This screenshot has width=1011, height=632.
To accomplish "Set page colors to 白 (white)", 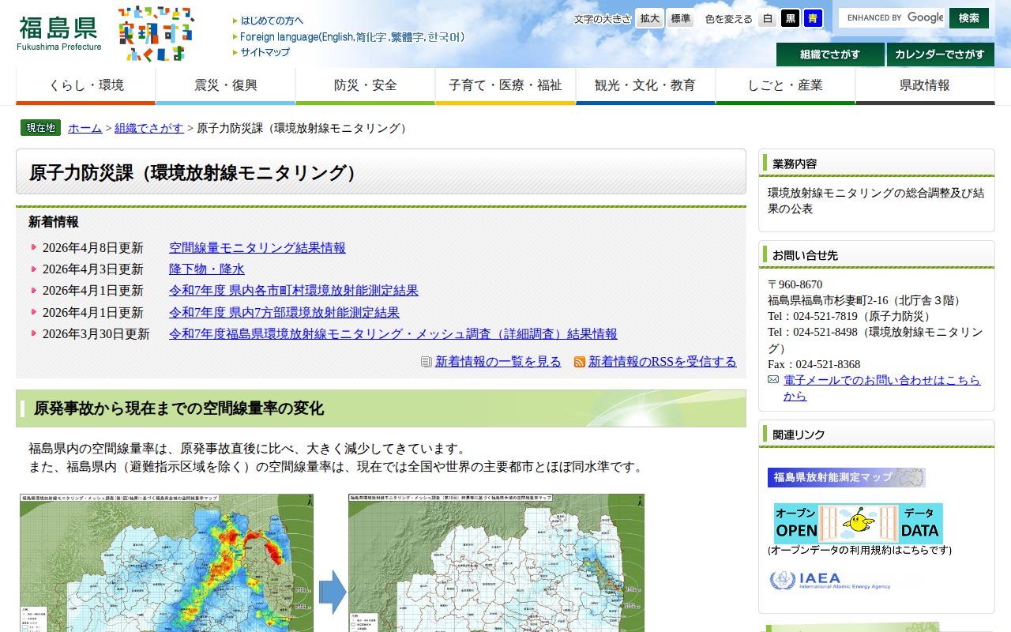I will pos(767,18).
